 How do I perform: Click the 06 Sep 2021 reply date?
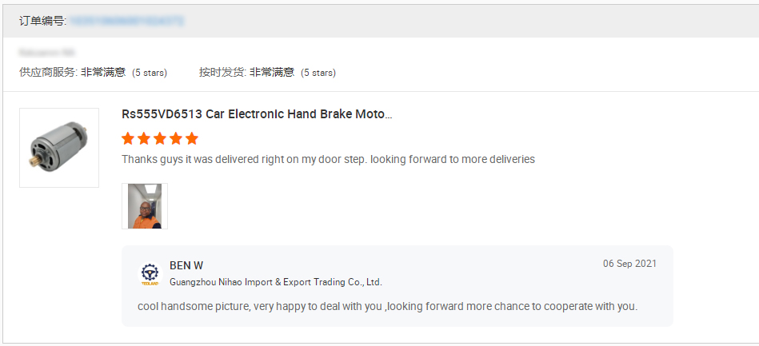(629, 264)
